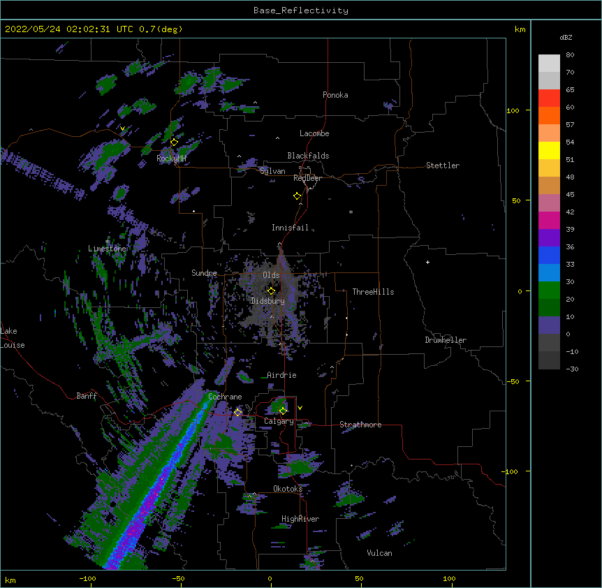This screenshot has width=602, height=588.
Task: Click the Didsbury town label
Action: [267, 301]
